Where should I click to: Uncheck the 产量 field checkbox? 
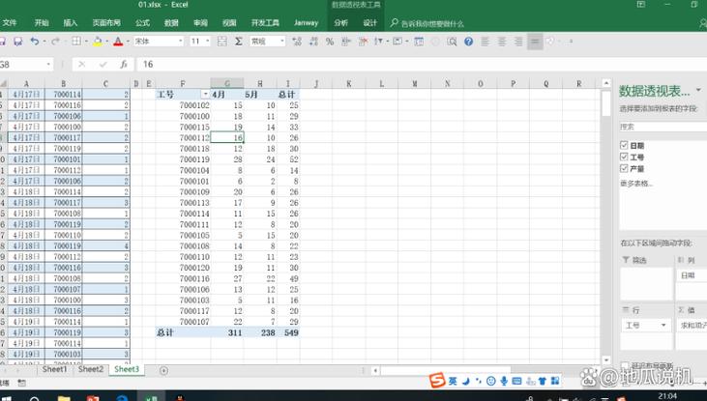624,168
